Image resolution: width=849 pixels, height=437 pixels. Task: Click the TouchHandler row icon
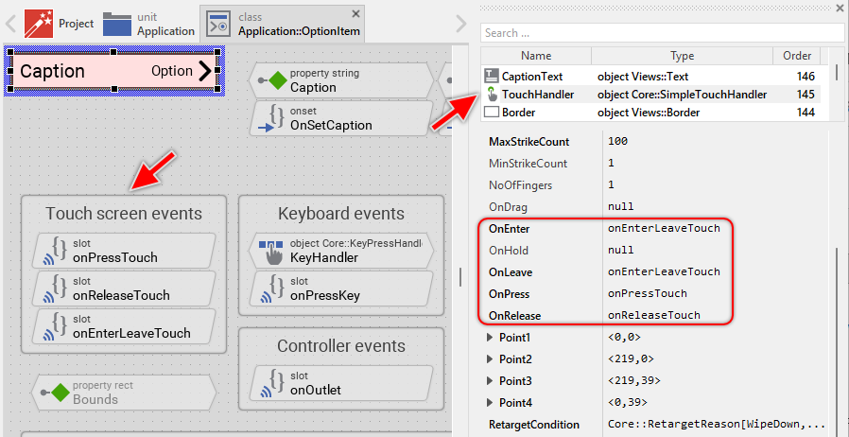coord(491,94)
